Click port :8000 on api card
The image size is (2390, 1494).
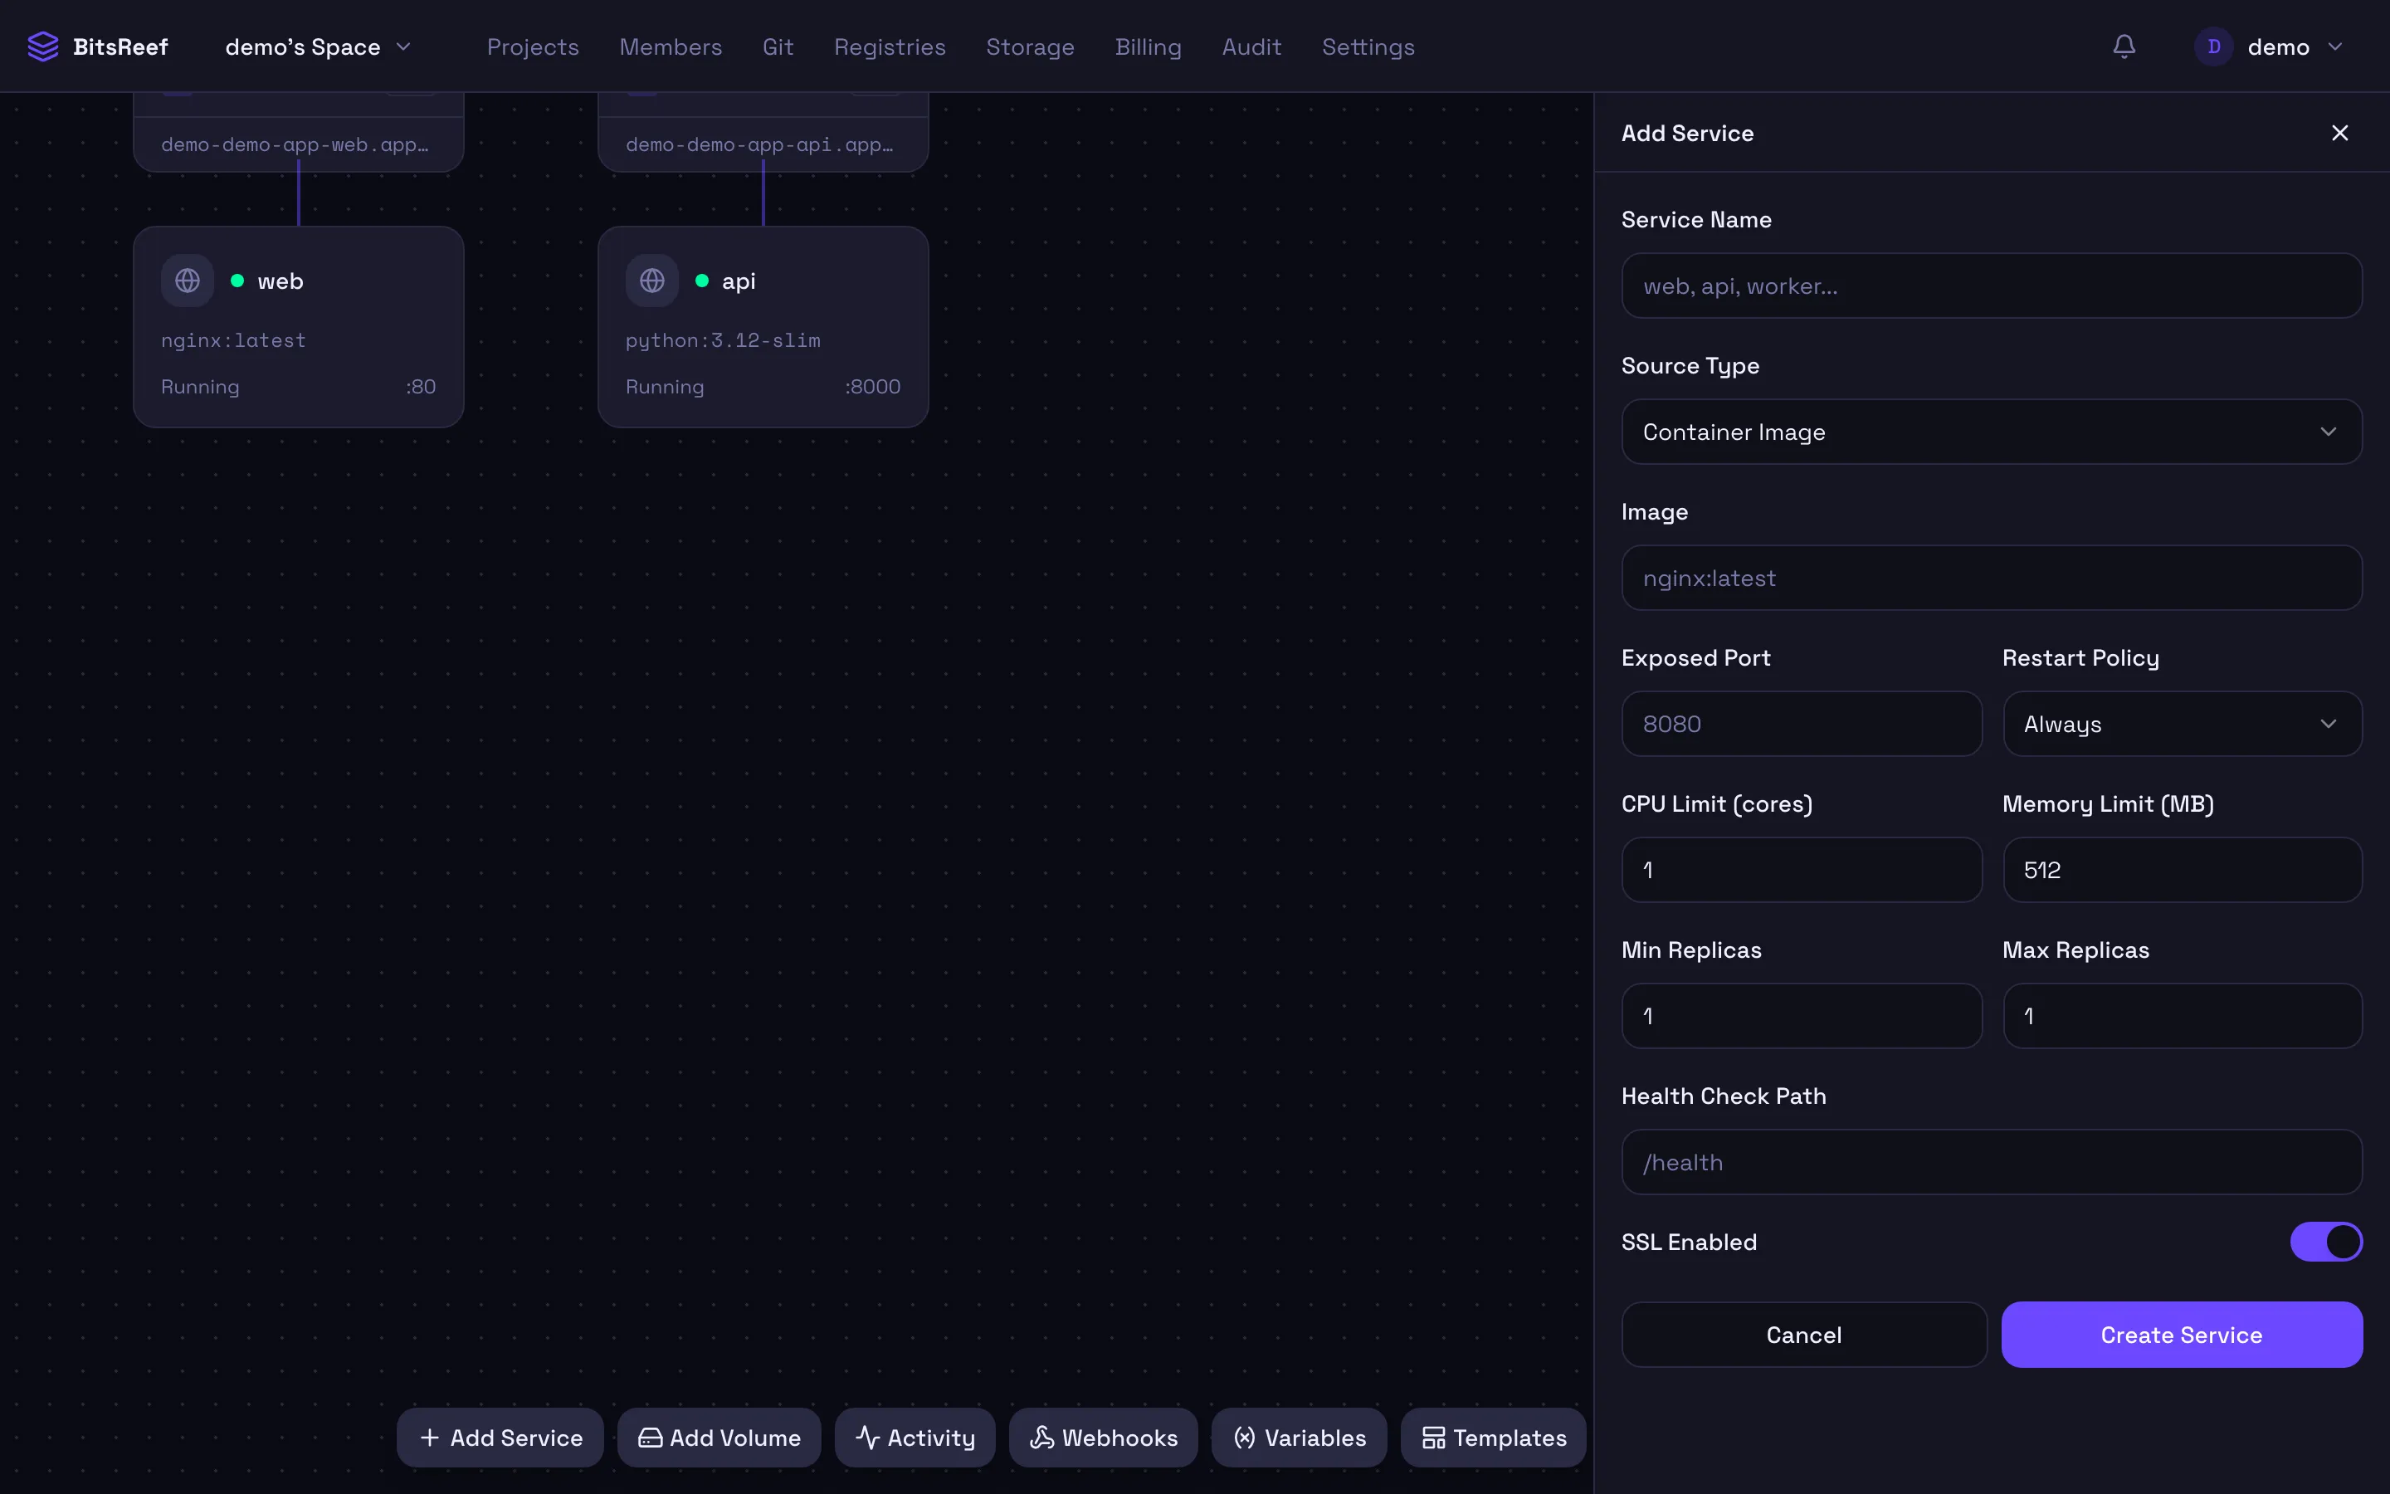point(872,386)
